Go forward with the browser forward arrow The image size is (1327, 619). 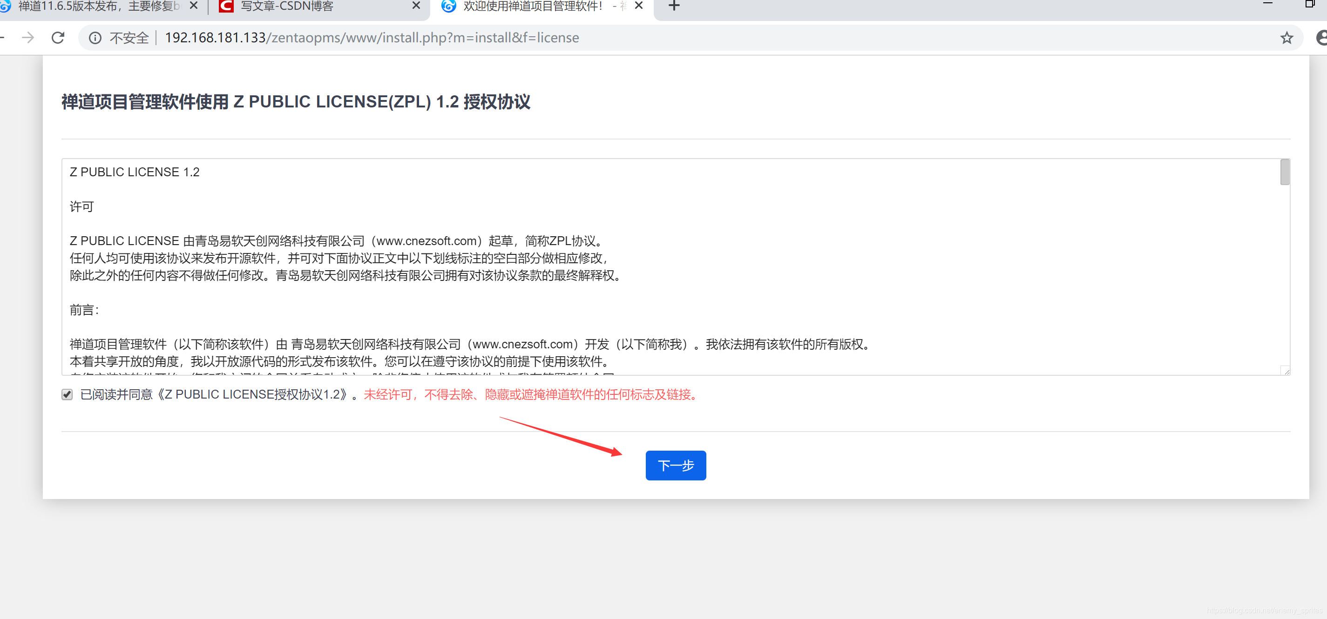pyautogui.click(x=28, y=38)
